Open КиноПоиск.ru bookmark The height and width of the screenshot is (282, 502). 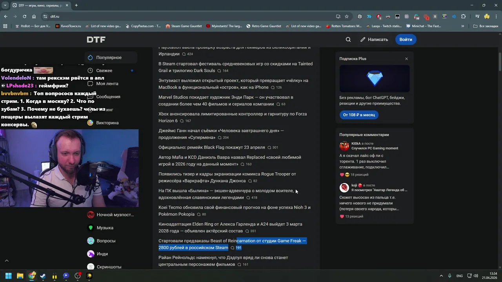click(x=68, y=26)
